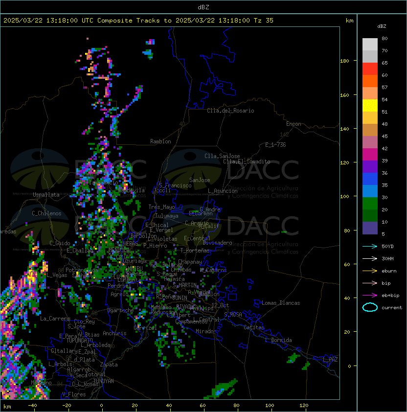
Task: Click the yellow eburn arrow in legend
Action: 370,271
